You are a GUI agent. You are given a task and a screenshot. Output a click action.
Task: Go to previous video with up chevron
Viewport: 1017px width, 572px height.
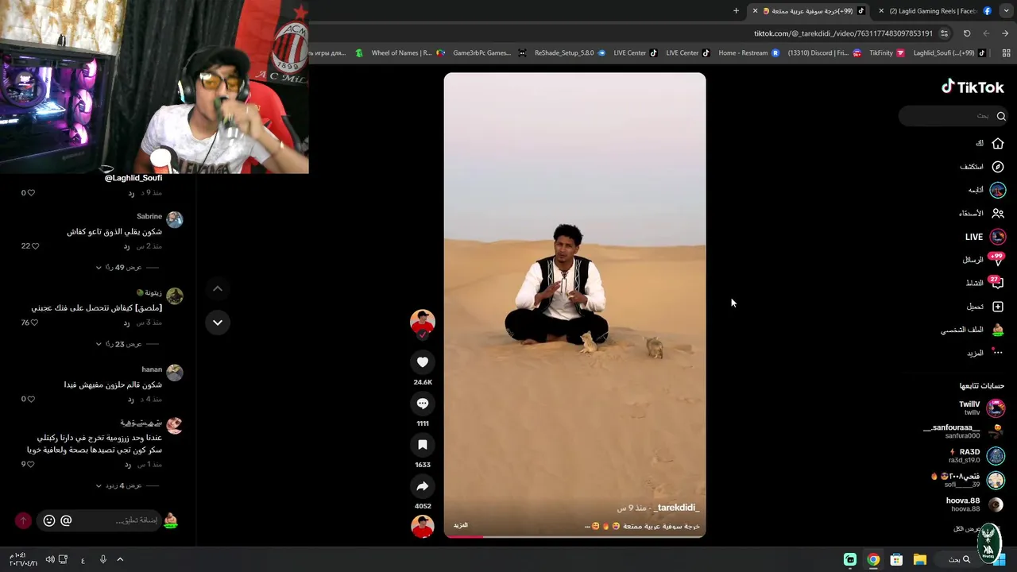[x=218, y=288]
